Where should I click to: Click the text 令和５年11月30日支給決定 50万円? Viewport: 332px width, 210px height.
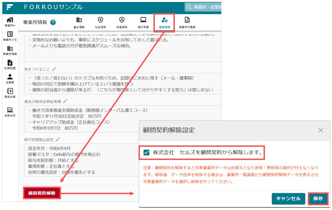(x=67, y=116)
